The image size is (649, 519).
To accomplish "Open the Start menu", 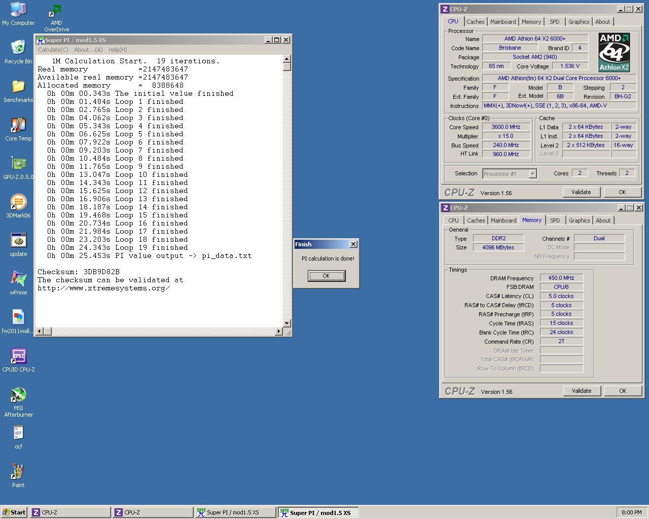I will pos(14,512).
